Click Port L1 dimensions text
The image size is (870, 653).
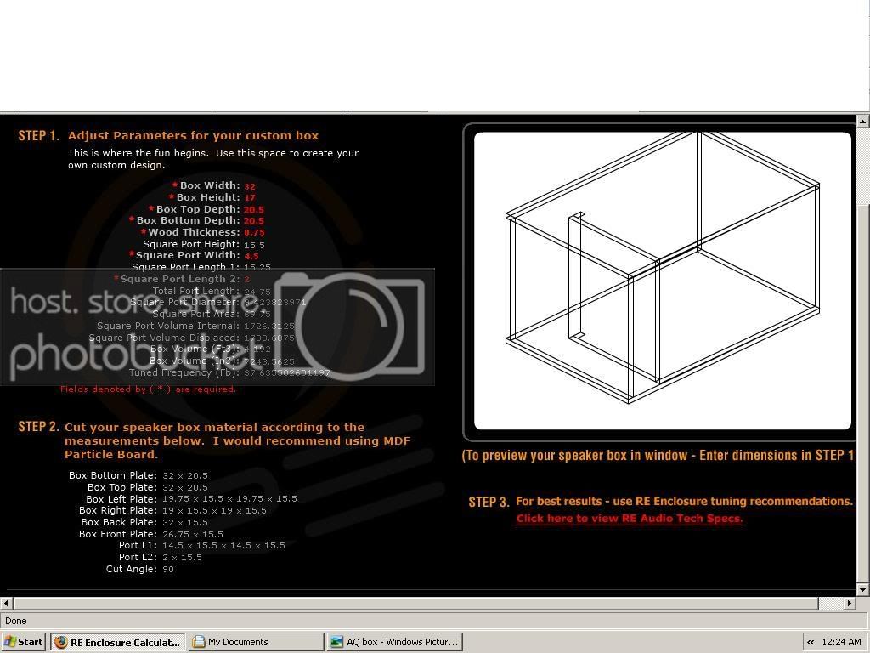coord(223,546)
